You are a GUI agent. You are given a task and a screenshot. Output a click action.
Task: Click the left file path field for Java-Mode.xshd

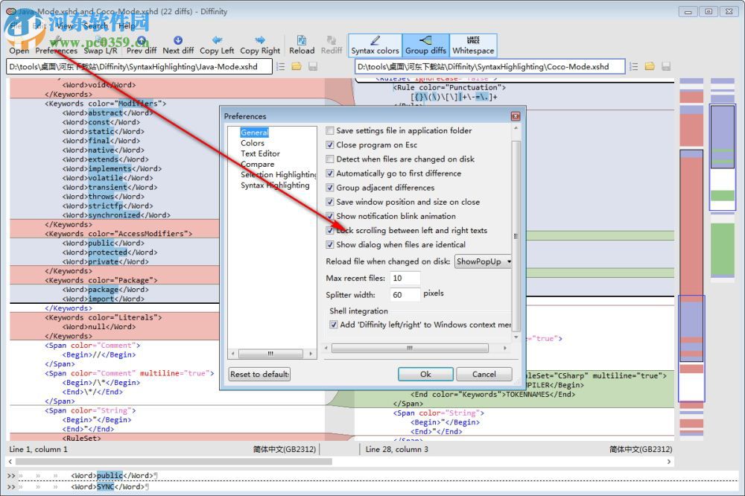click(140, 66)
